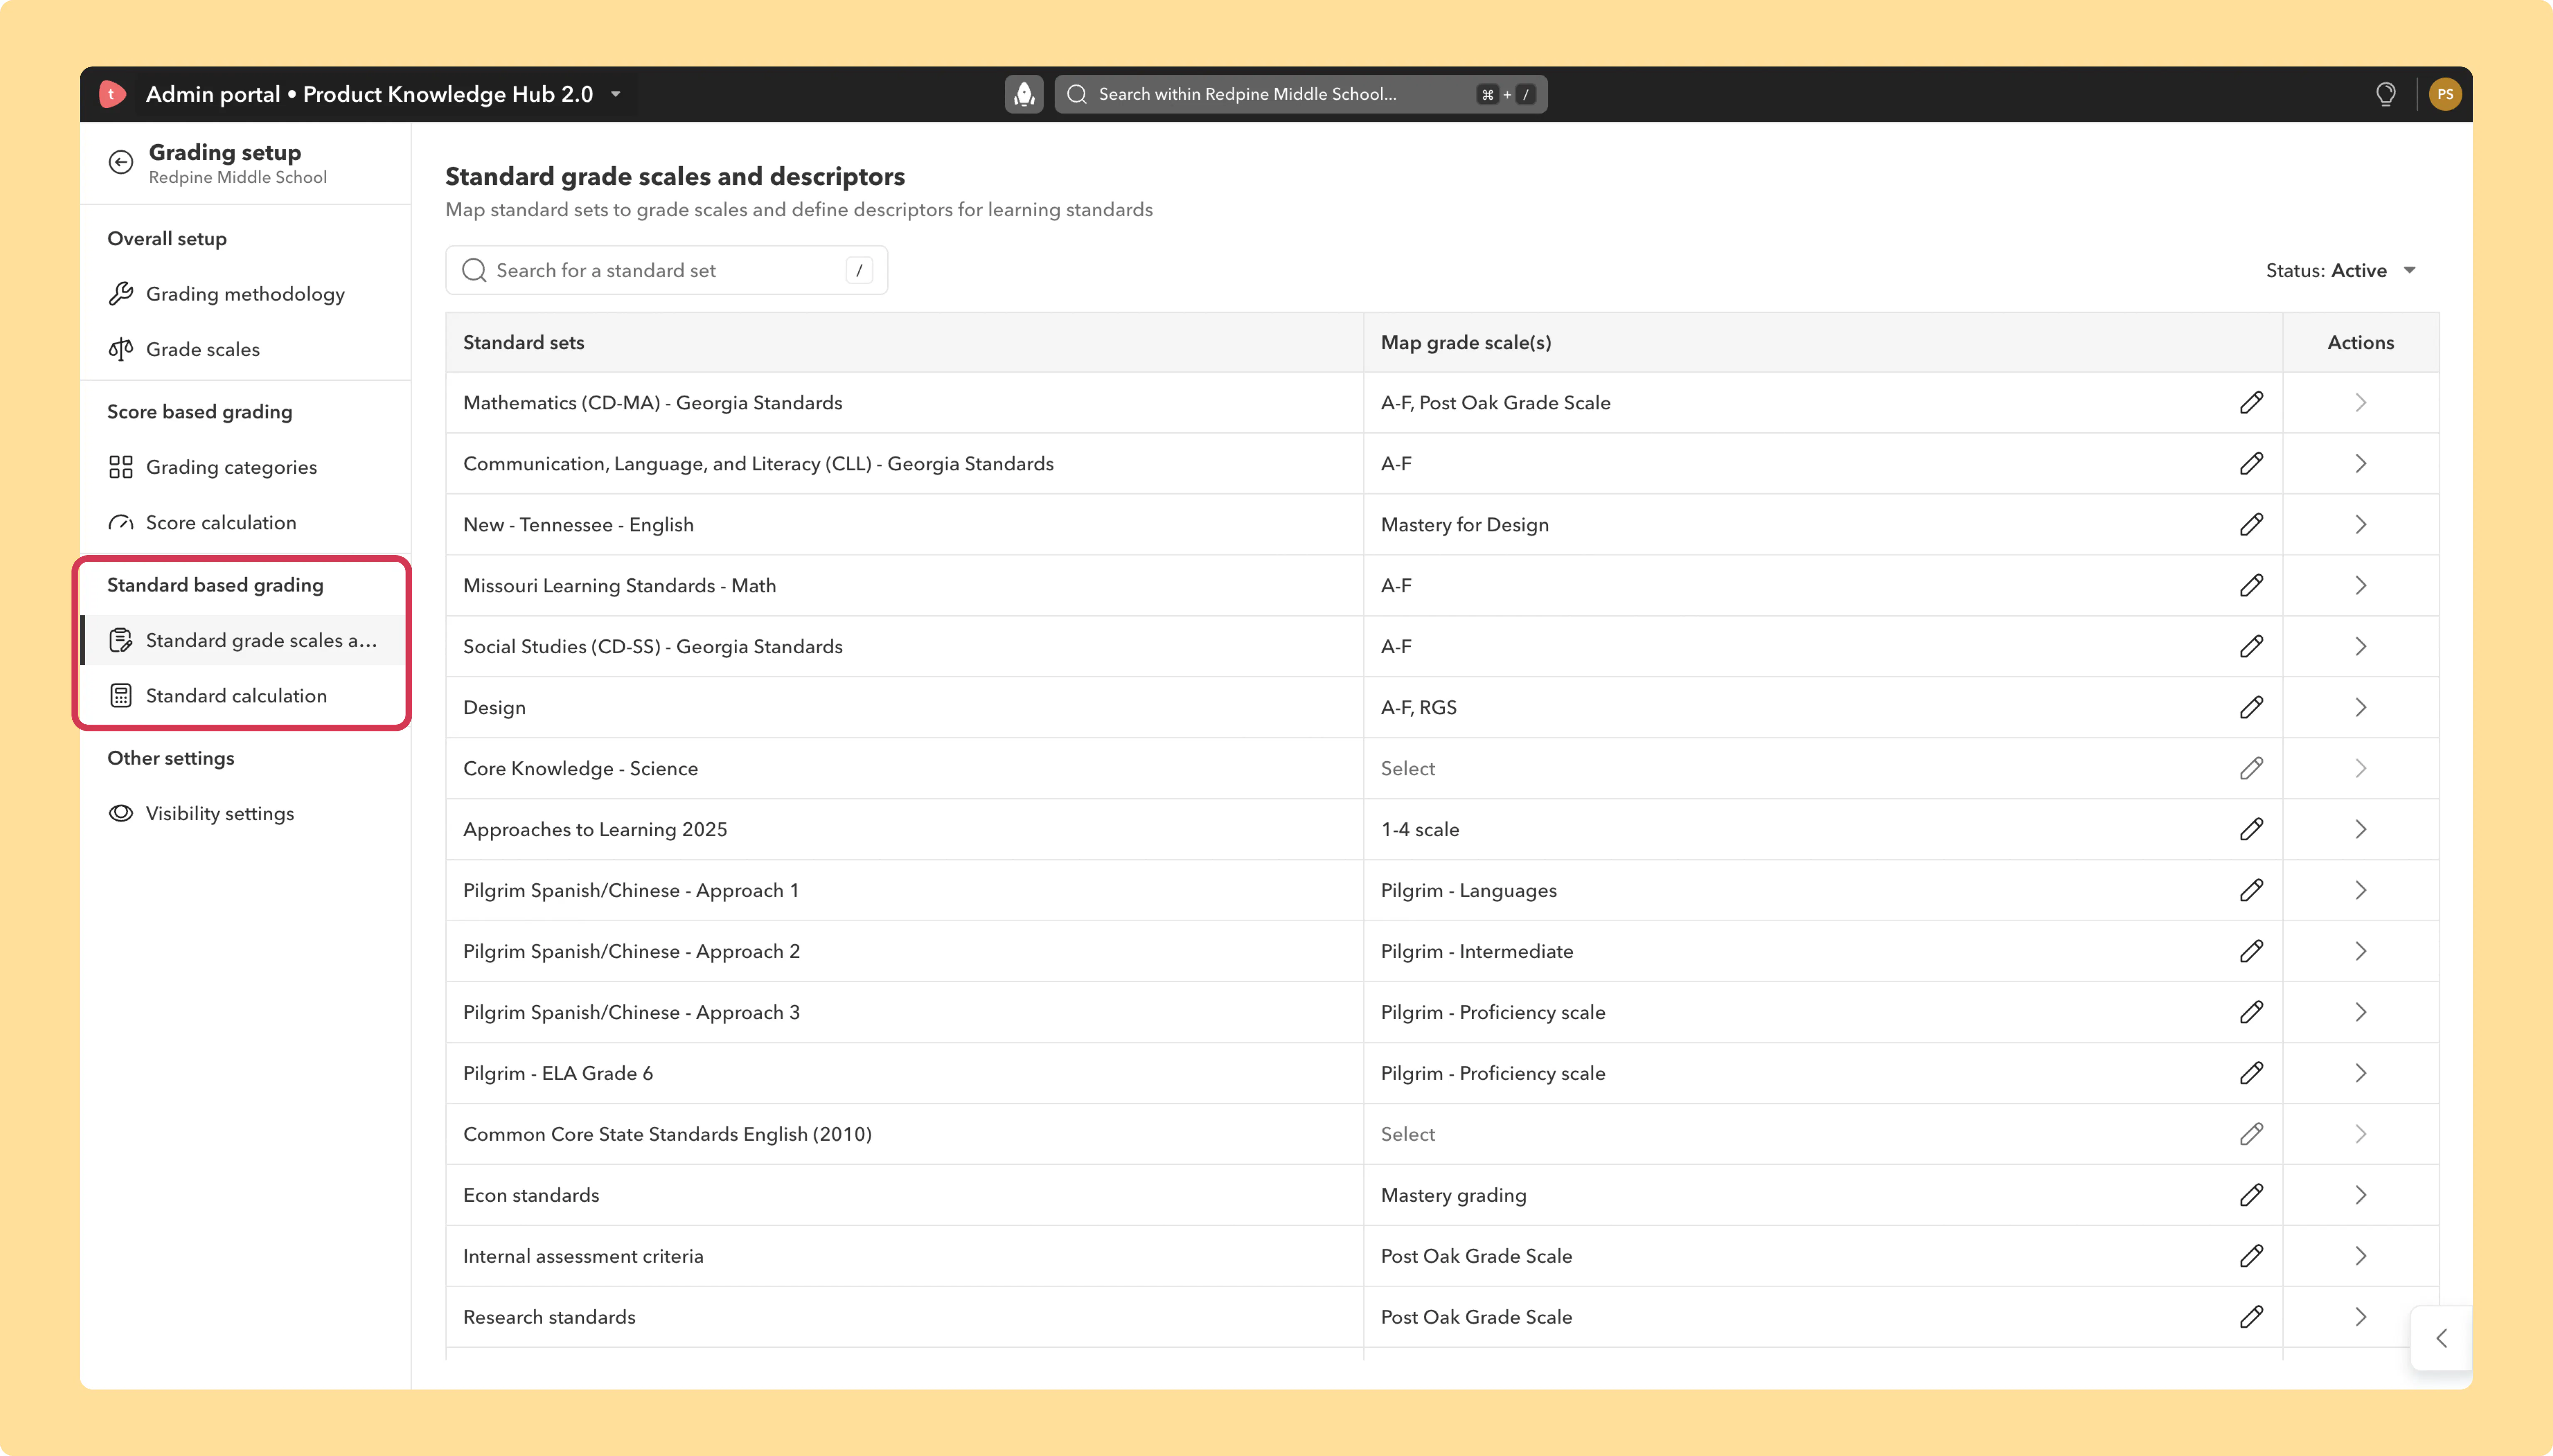Focus the Search within Redpine Middle School bar
This screenshot has height=1456, width=2553.
(1301, 94)
